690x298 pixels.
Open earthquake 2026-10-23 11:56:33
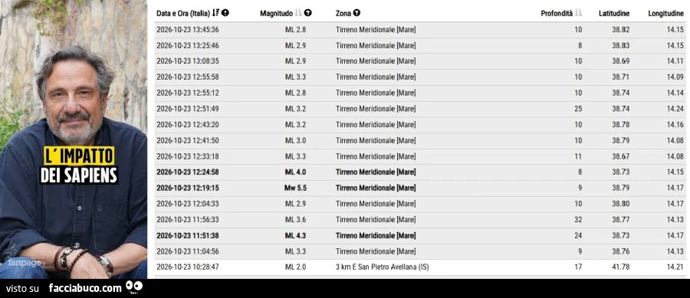(420, 220)
